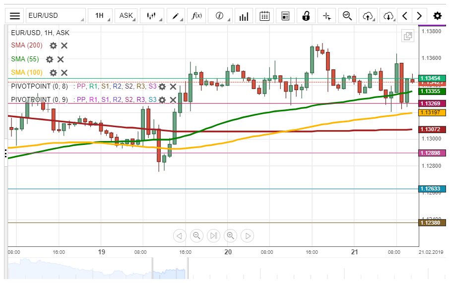450x283 pixels.
Task: Open the f(x) indicators menu
Action: 196,16
